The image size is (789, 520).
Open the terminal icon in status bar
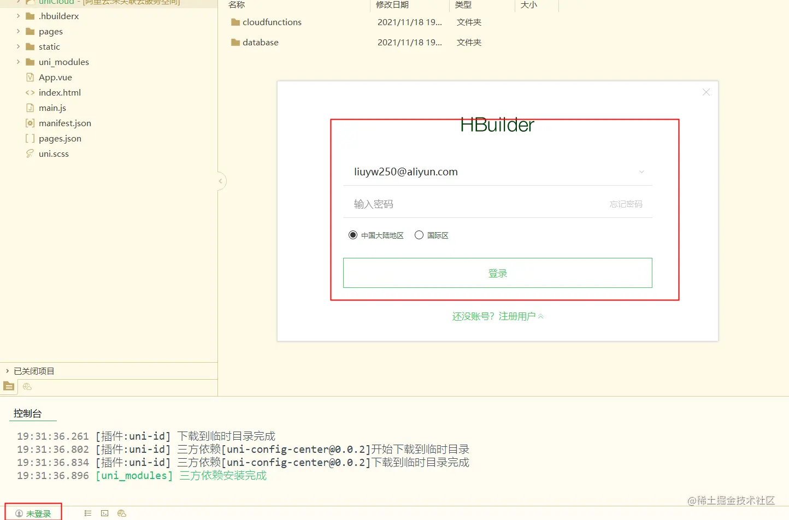pos(104,513)
